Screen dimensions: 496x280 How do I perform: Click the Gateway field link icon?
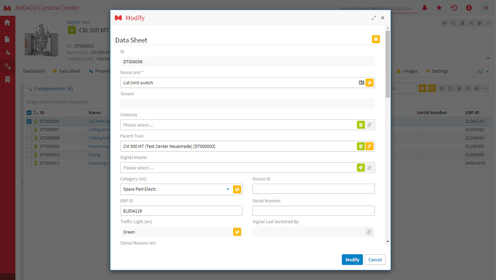[x=370, y=125]
